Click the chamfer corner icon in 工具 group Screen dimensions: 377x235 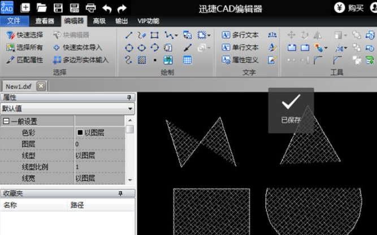pyautogui.click(x=337, y=60)
